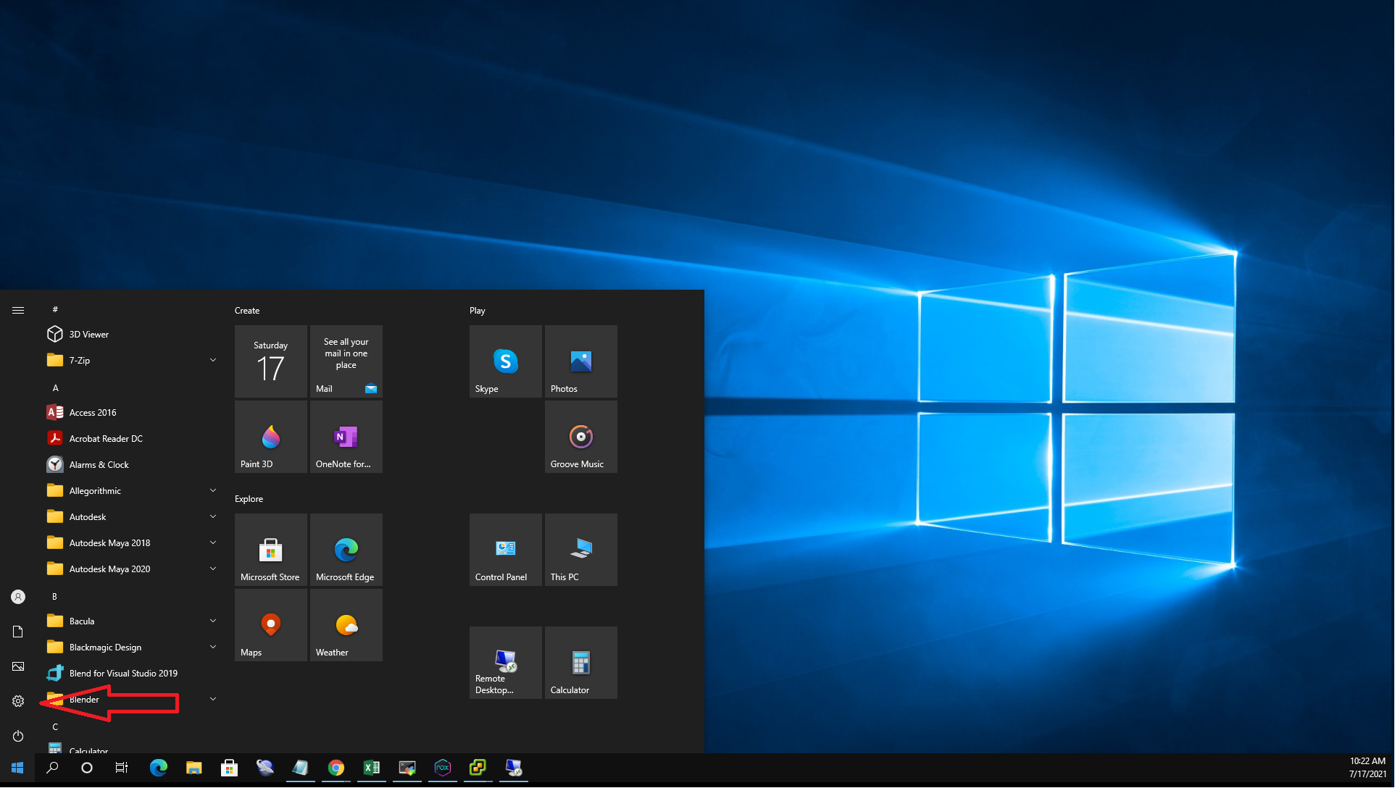
Task: Open Groove Music tile
Action: 580,437
